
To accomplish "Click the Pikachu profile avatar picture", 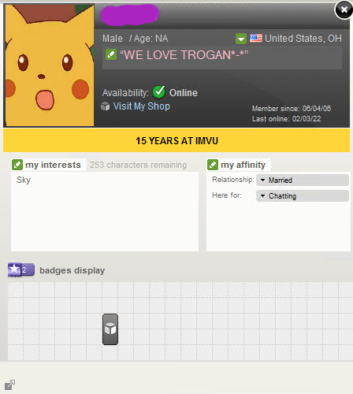I will (50, 65).
